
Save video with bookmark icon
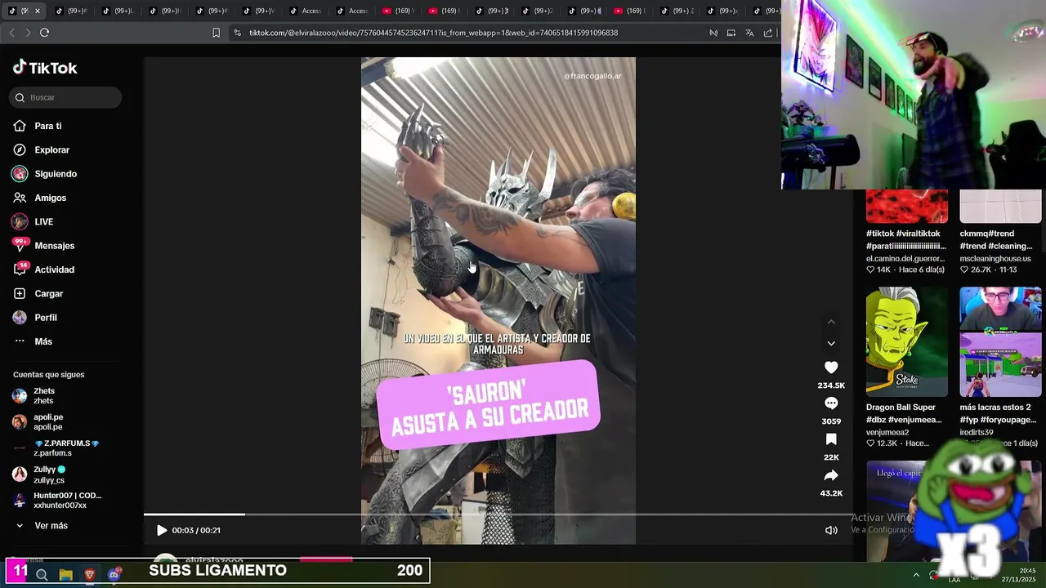click(831, 439)
